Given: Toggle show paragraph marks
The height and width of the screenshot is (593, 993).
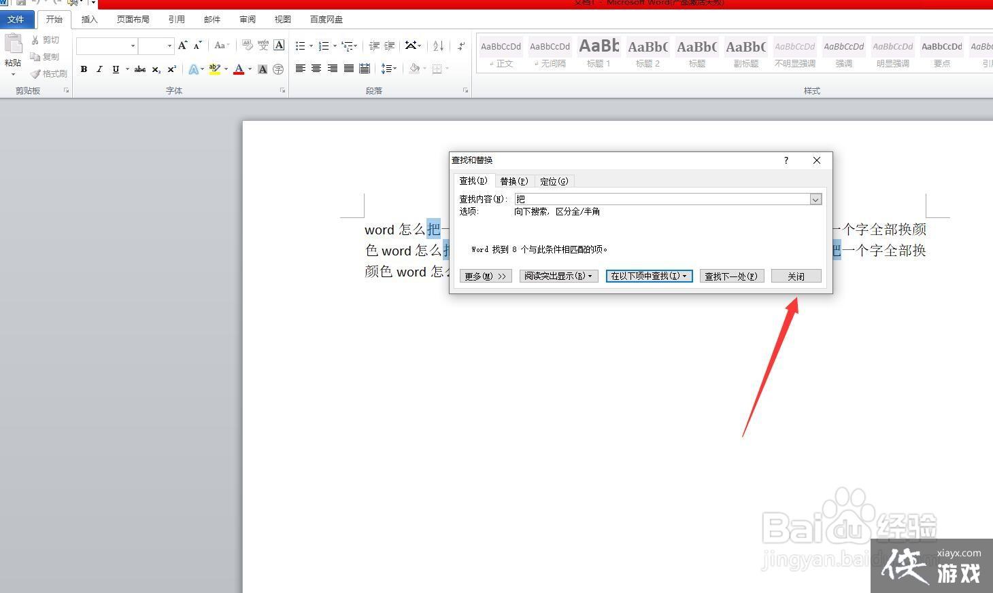Looking at the screenshot, I should point(461,46).
